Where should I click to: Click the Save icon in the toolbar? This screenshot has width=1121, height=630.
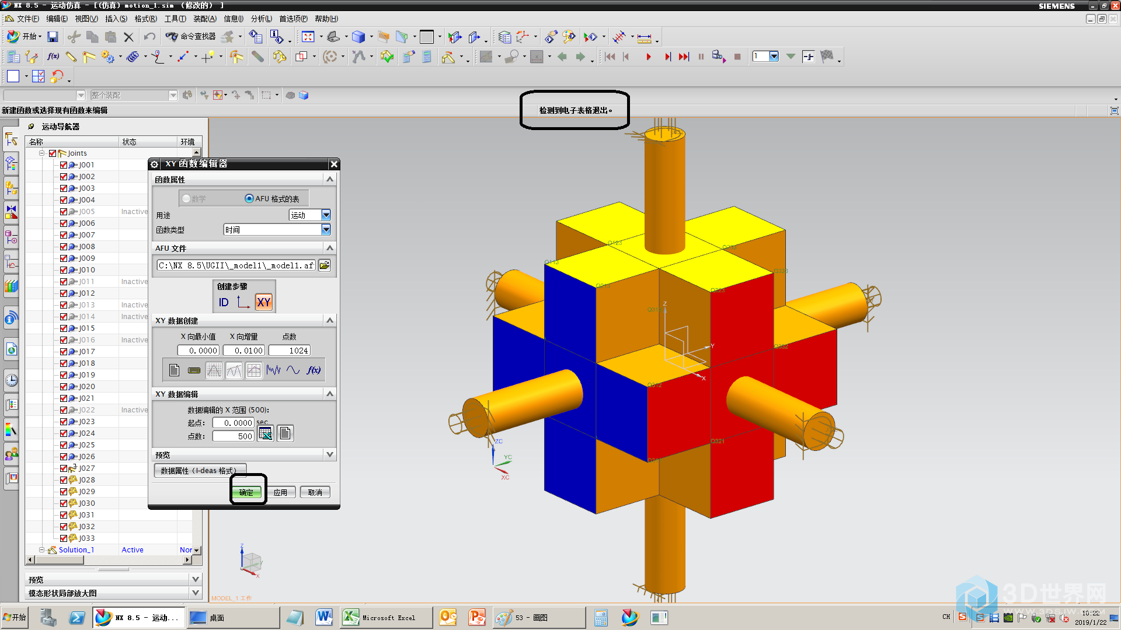point(53,37)
